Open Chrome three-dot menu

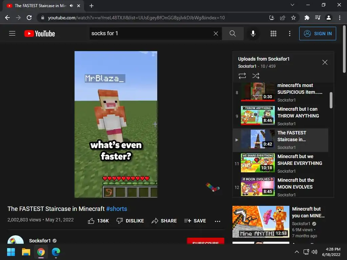click(340, 18)
